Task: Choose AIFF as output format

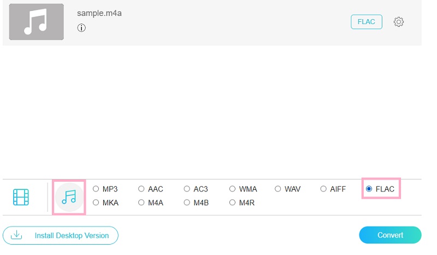Action: [323, 189]
